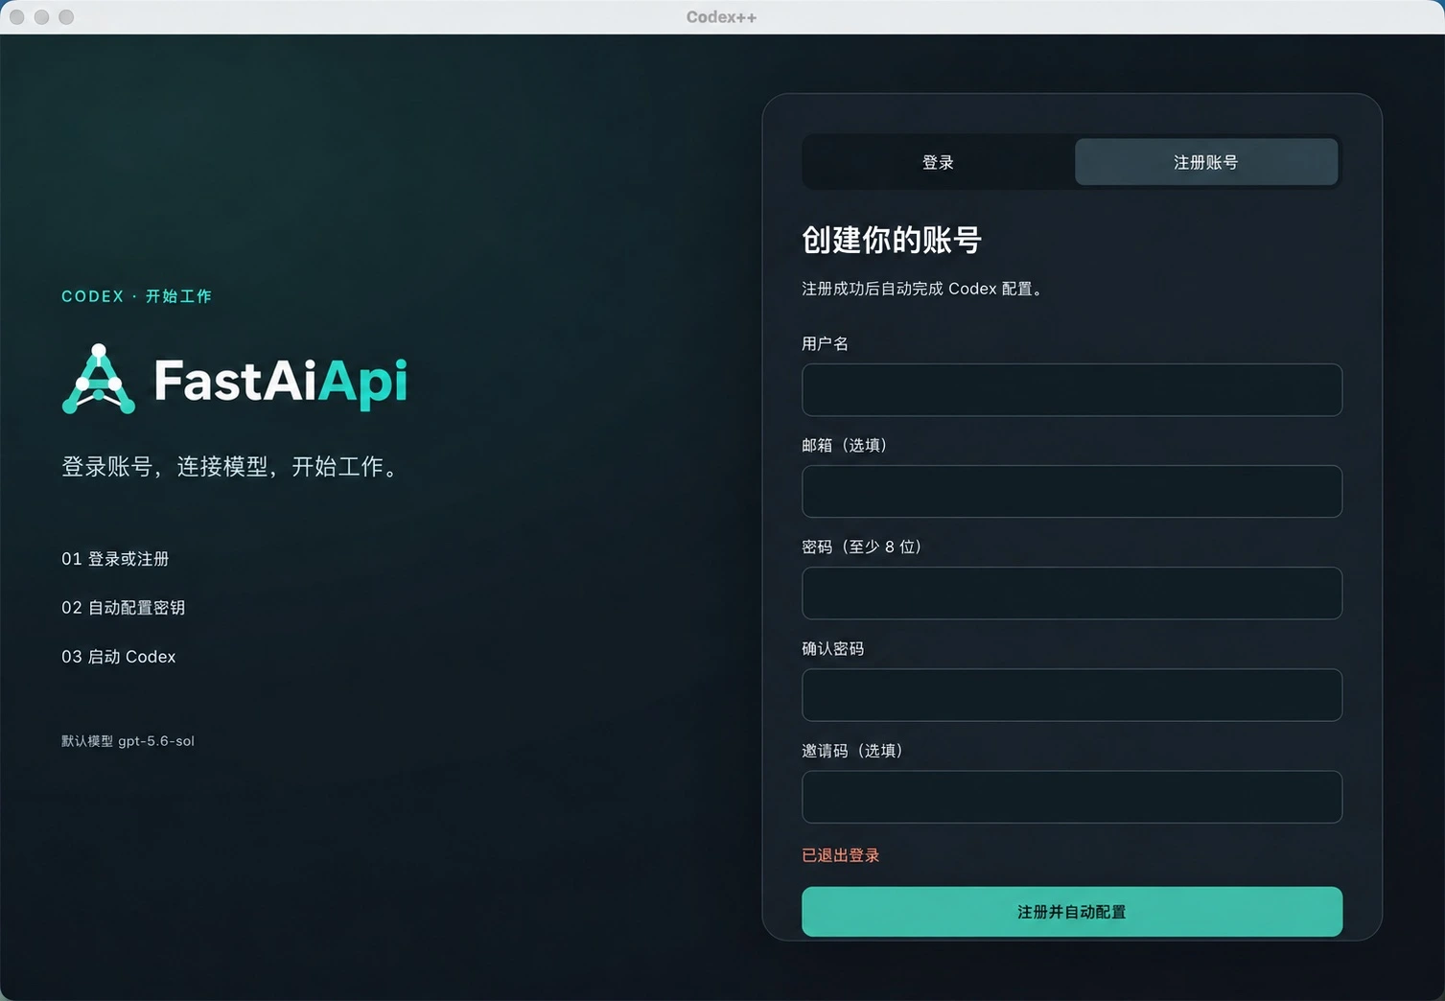Screen dimensions: 1445x1001
Task: Minimize the Codex++ window
Action: pos(41,17)
